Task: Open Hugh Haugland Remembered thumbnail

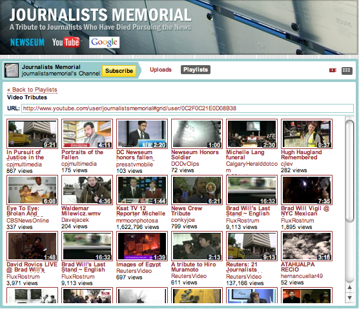Action: (x=307, y=134)
